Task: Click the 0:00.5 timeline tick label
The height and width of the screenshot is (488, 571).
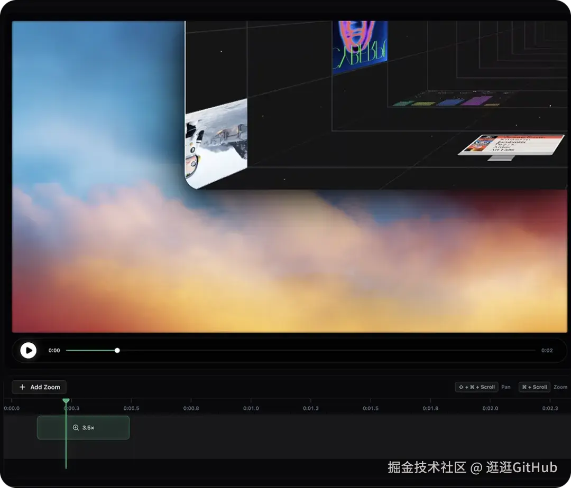Action: pos(131,408)
